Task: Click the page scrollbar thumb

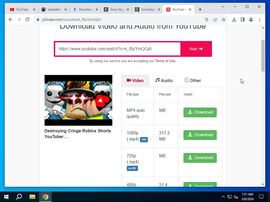Action: (263, 56)
